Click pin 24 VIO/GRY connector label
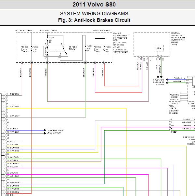This screenshot has height=196, width=195. point(14,167)
